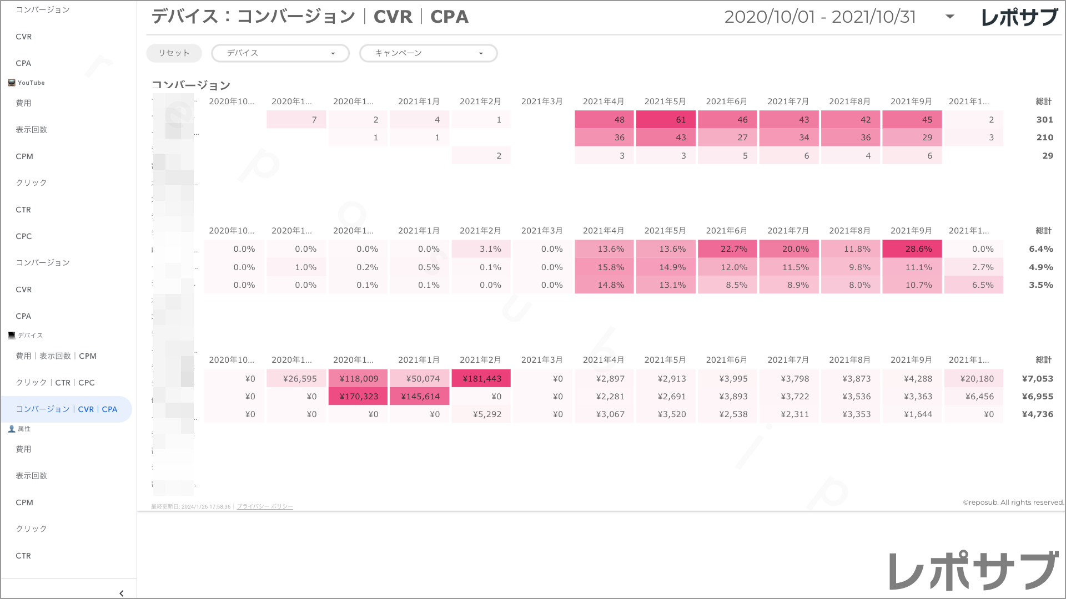This screenshot has width=1066, height=599.
Task: Click the 2021年4月 column header in conversions table
Action: (x=604, y=101)
